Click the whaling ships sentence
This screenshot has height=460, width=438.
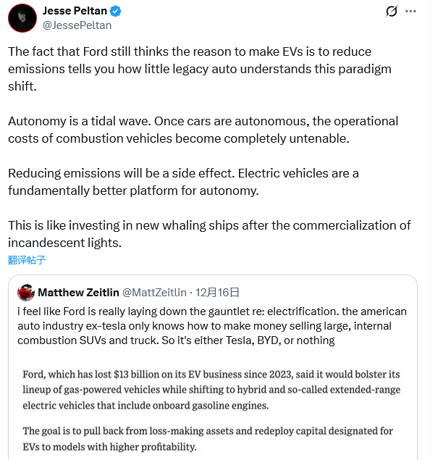(209, 233)
